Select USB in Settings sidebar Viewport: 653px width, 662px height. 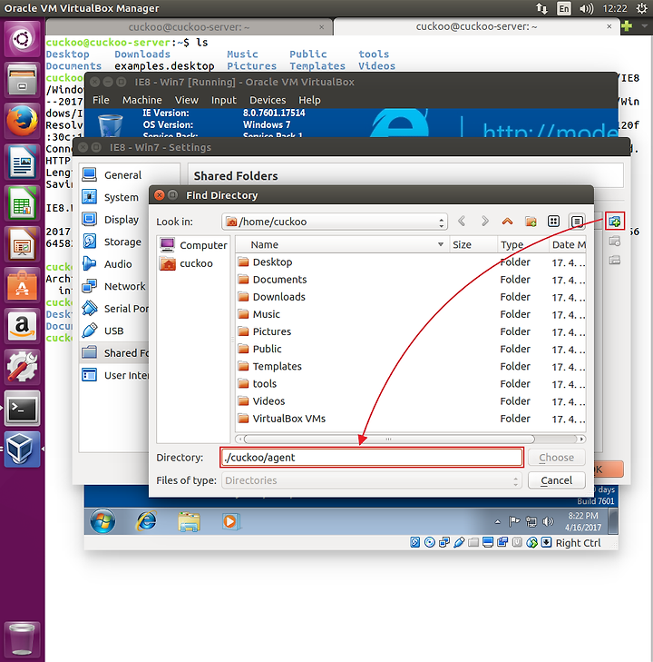tap(114, 331)
